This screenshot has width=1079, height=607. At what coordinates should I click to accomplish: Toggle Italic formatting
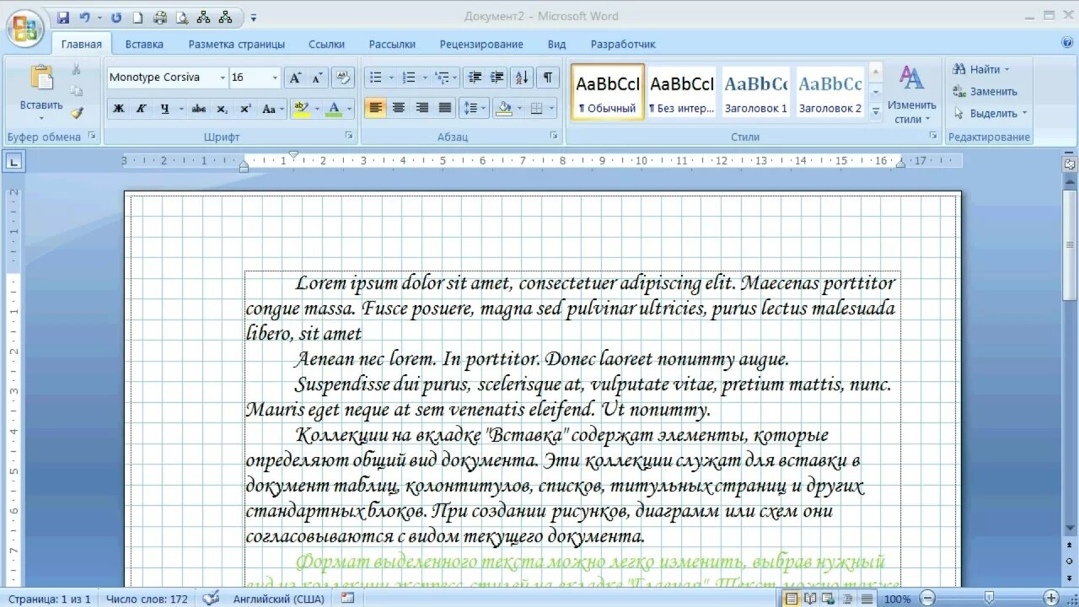142,109
